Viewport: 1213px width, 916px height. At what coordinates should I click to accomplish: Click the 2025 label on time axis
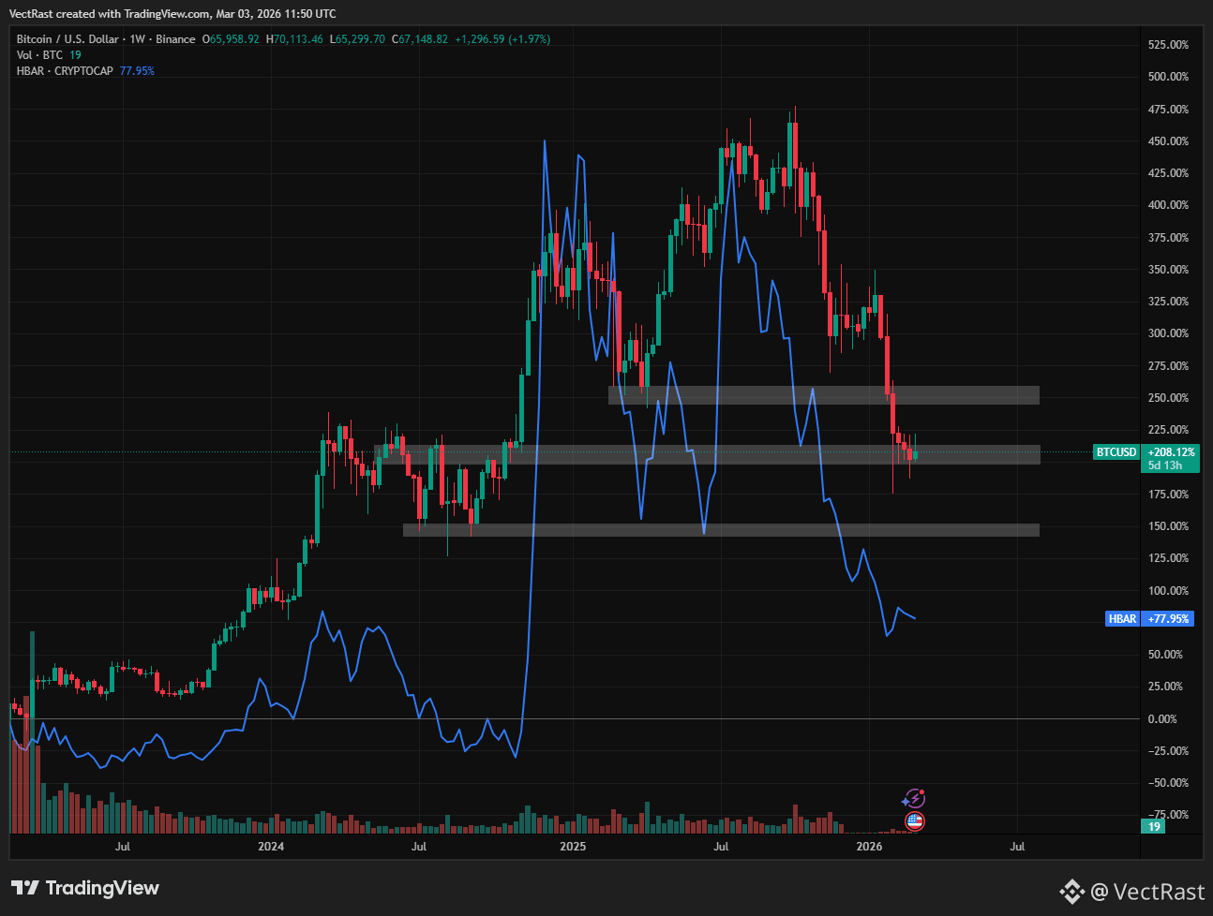(572, 847)
